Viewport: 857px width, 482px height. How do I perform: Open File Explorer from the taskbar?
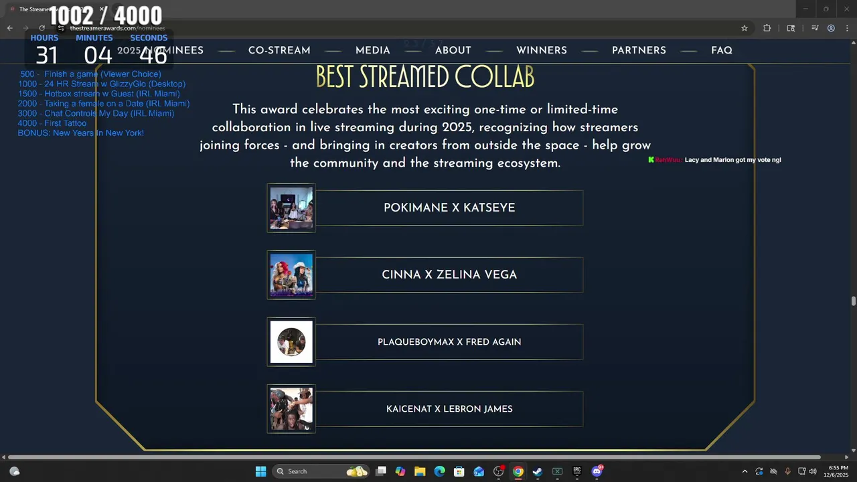(420, 471)
